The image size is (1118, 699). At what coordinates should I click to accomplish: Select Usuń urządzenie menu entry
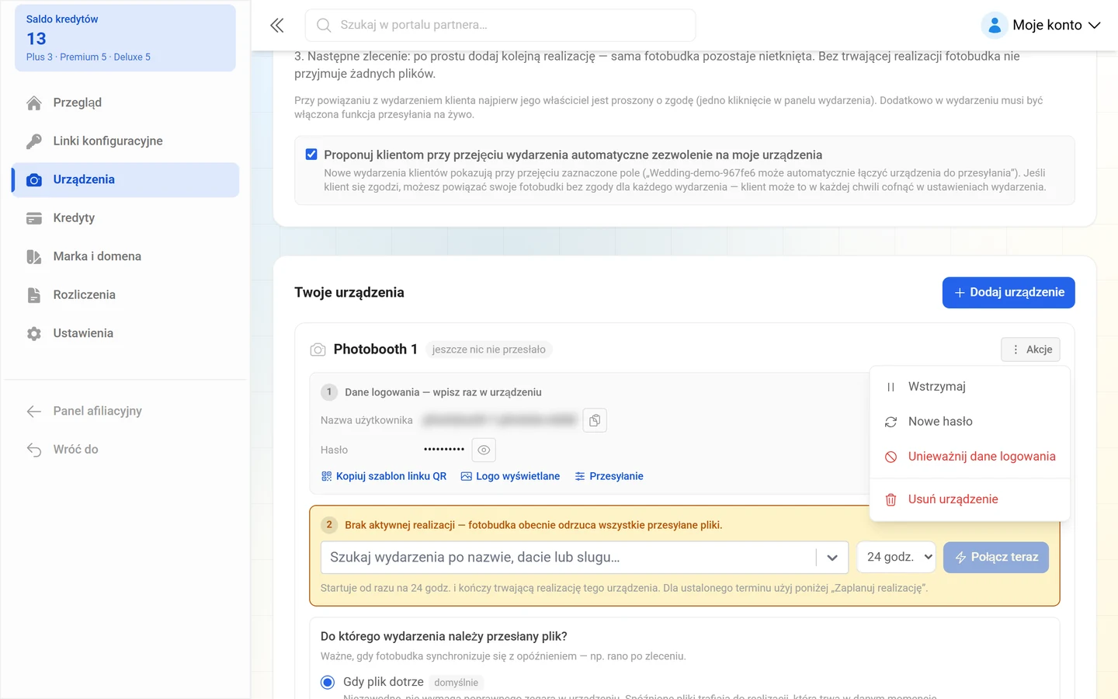coord(970,499)
